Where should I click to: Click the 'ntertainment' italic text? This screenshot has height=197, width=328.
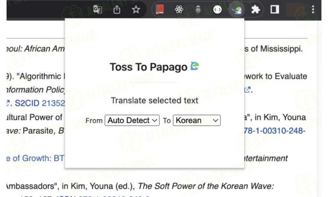[266, 158]
